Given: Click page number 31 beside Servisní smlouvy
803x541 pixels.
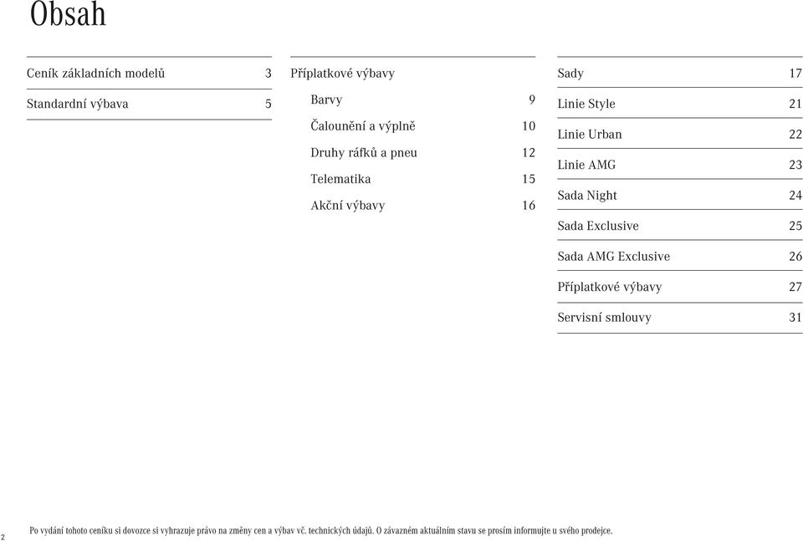Looking at the screenshot, I should pos(795,318).
